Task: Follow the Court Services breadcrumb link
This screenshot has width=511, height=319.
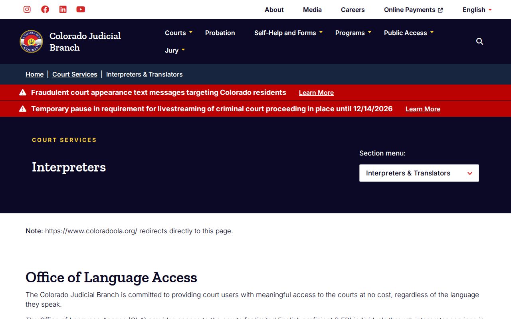Action: coord(75,74)
